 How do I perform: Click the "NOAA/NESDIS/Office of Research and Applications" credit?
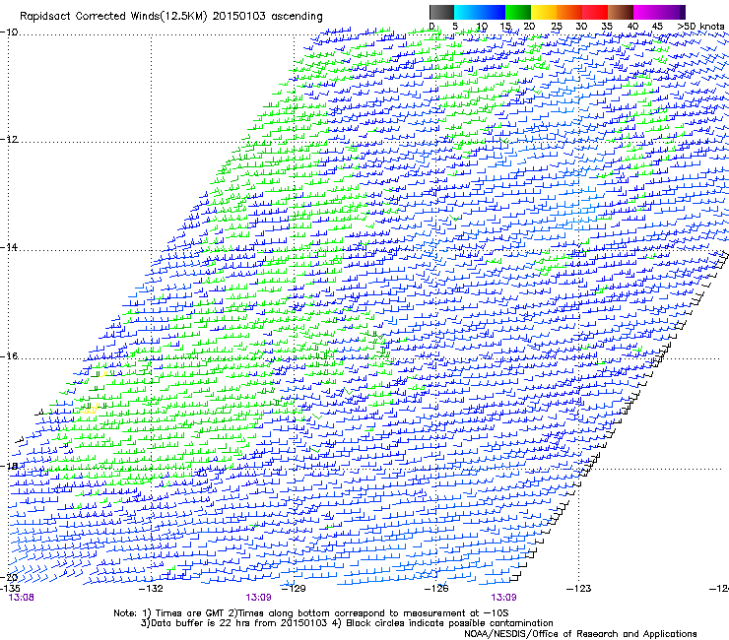580,634
